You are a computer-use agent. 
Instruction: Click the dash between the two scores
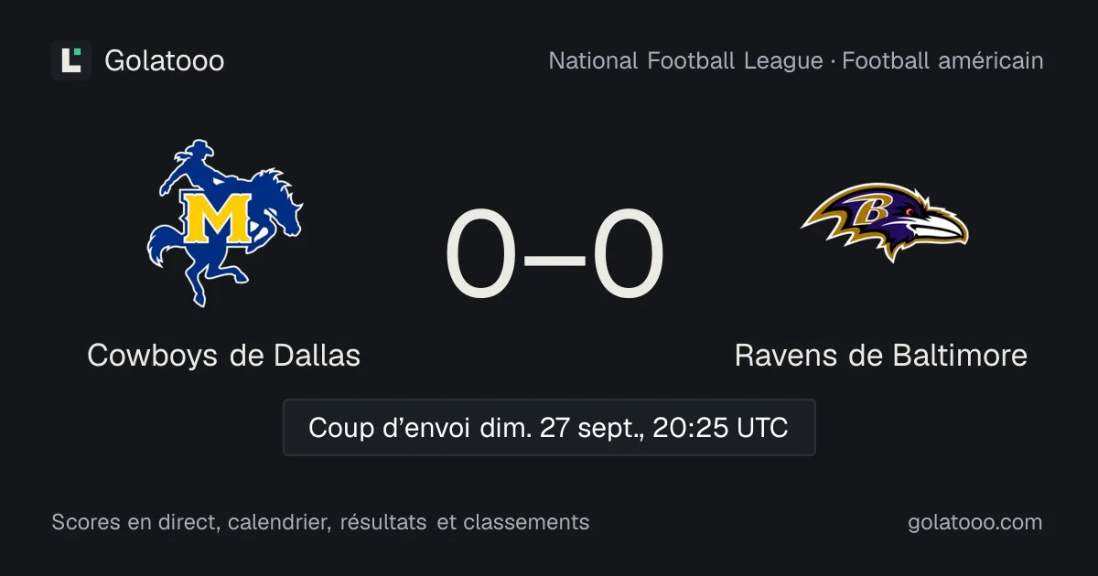click(554, 256)
